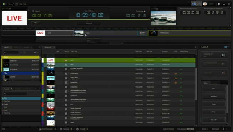Click the Media panel sort icon
233x132 pixels.
click(21, 52)
